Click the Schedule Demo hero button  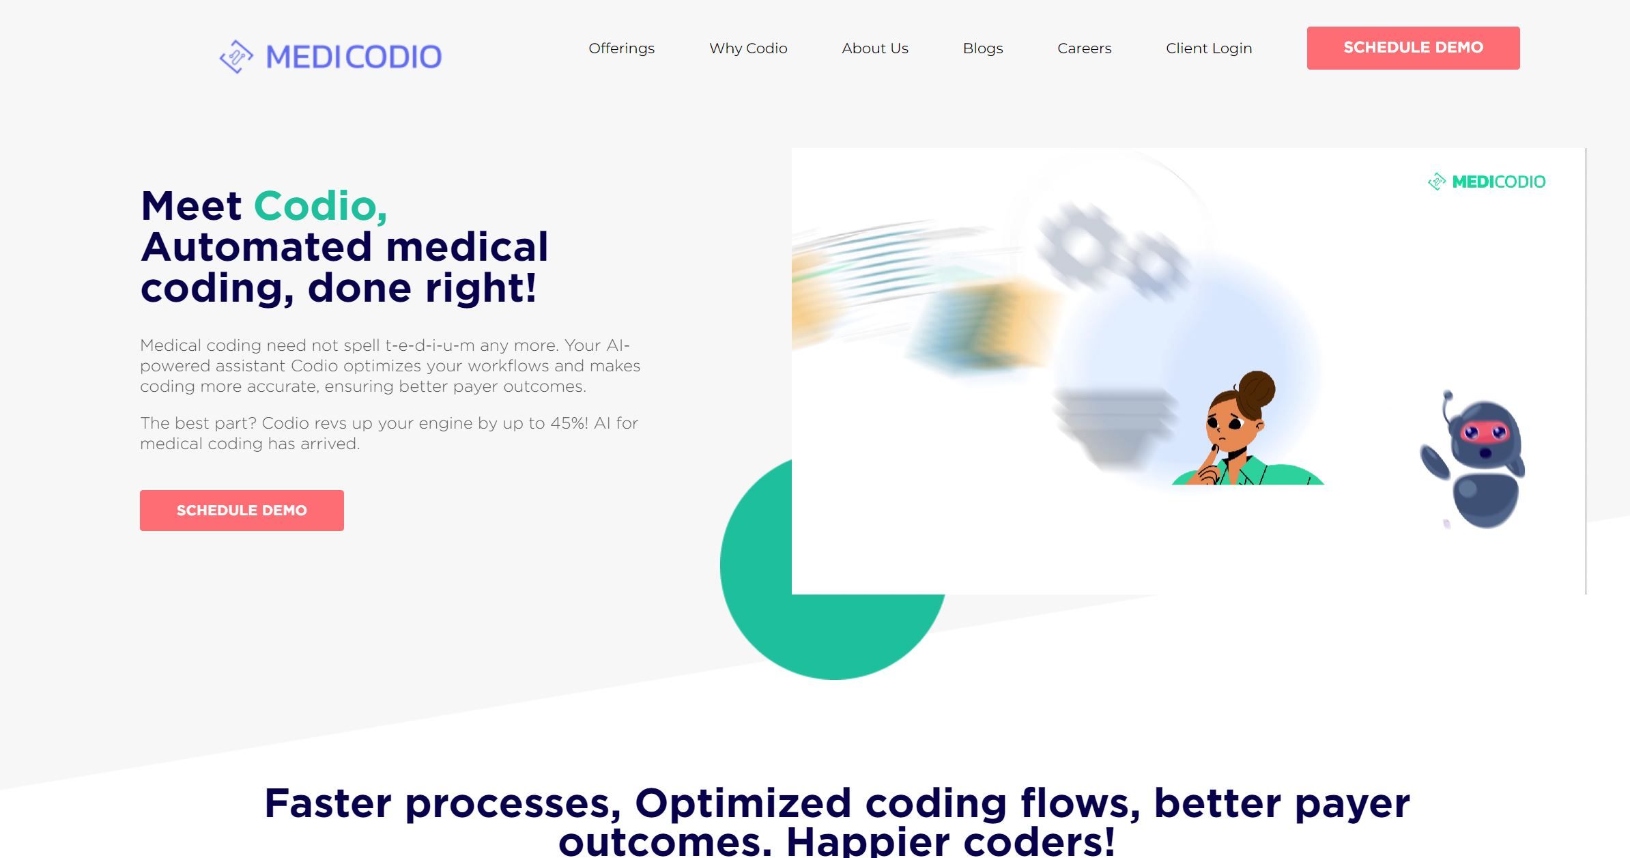[x=242, y=510]
